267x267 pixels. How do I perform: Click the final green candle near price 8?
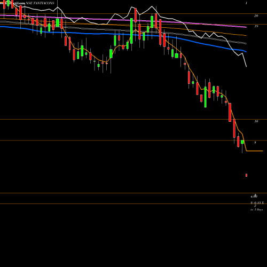[242, 142]
